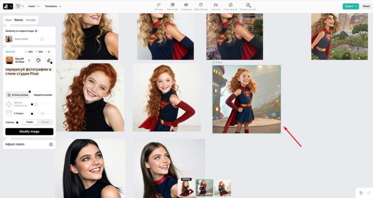This screenshot has height=198, width=373.
Task: Expand the selection tool options arrow
Action: pos(23,6)
